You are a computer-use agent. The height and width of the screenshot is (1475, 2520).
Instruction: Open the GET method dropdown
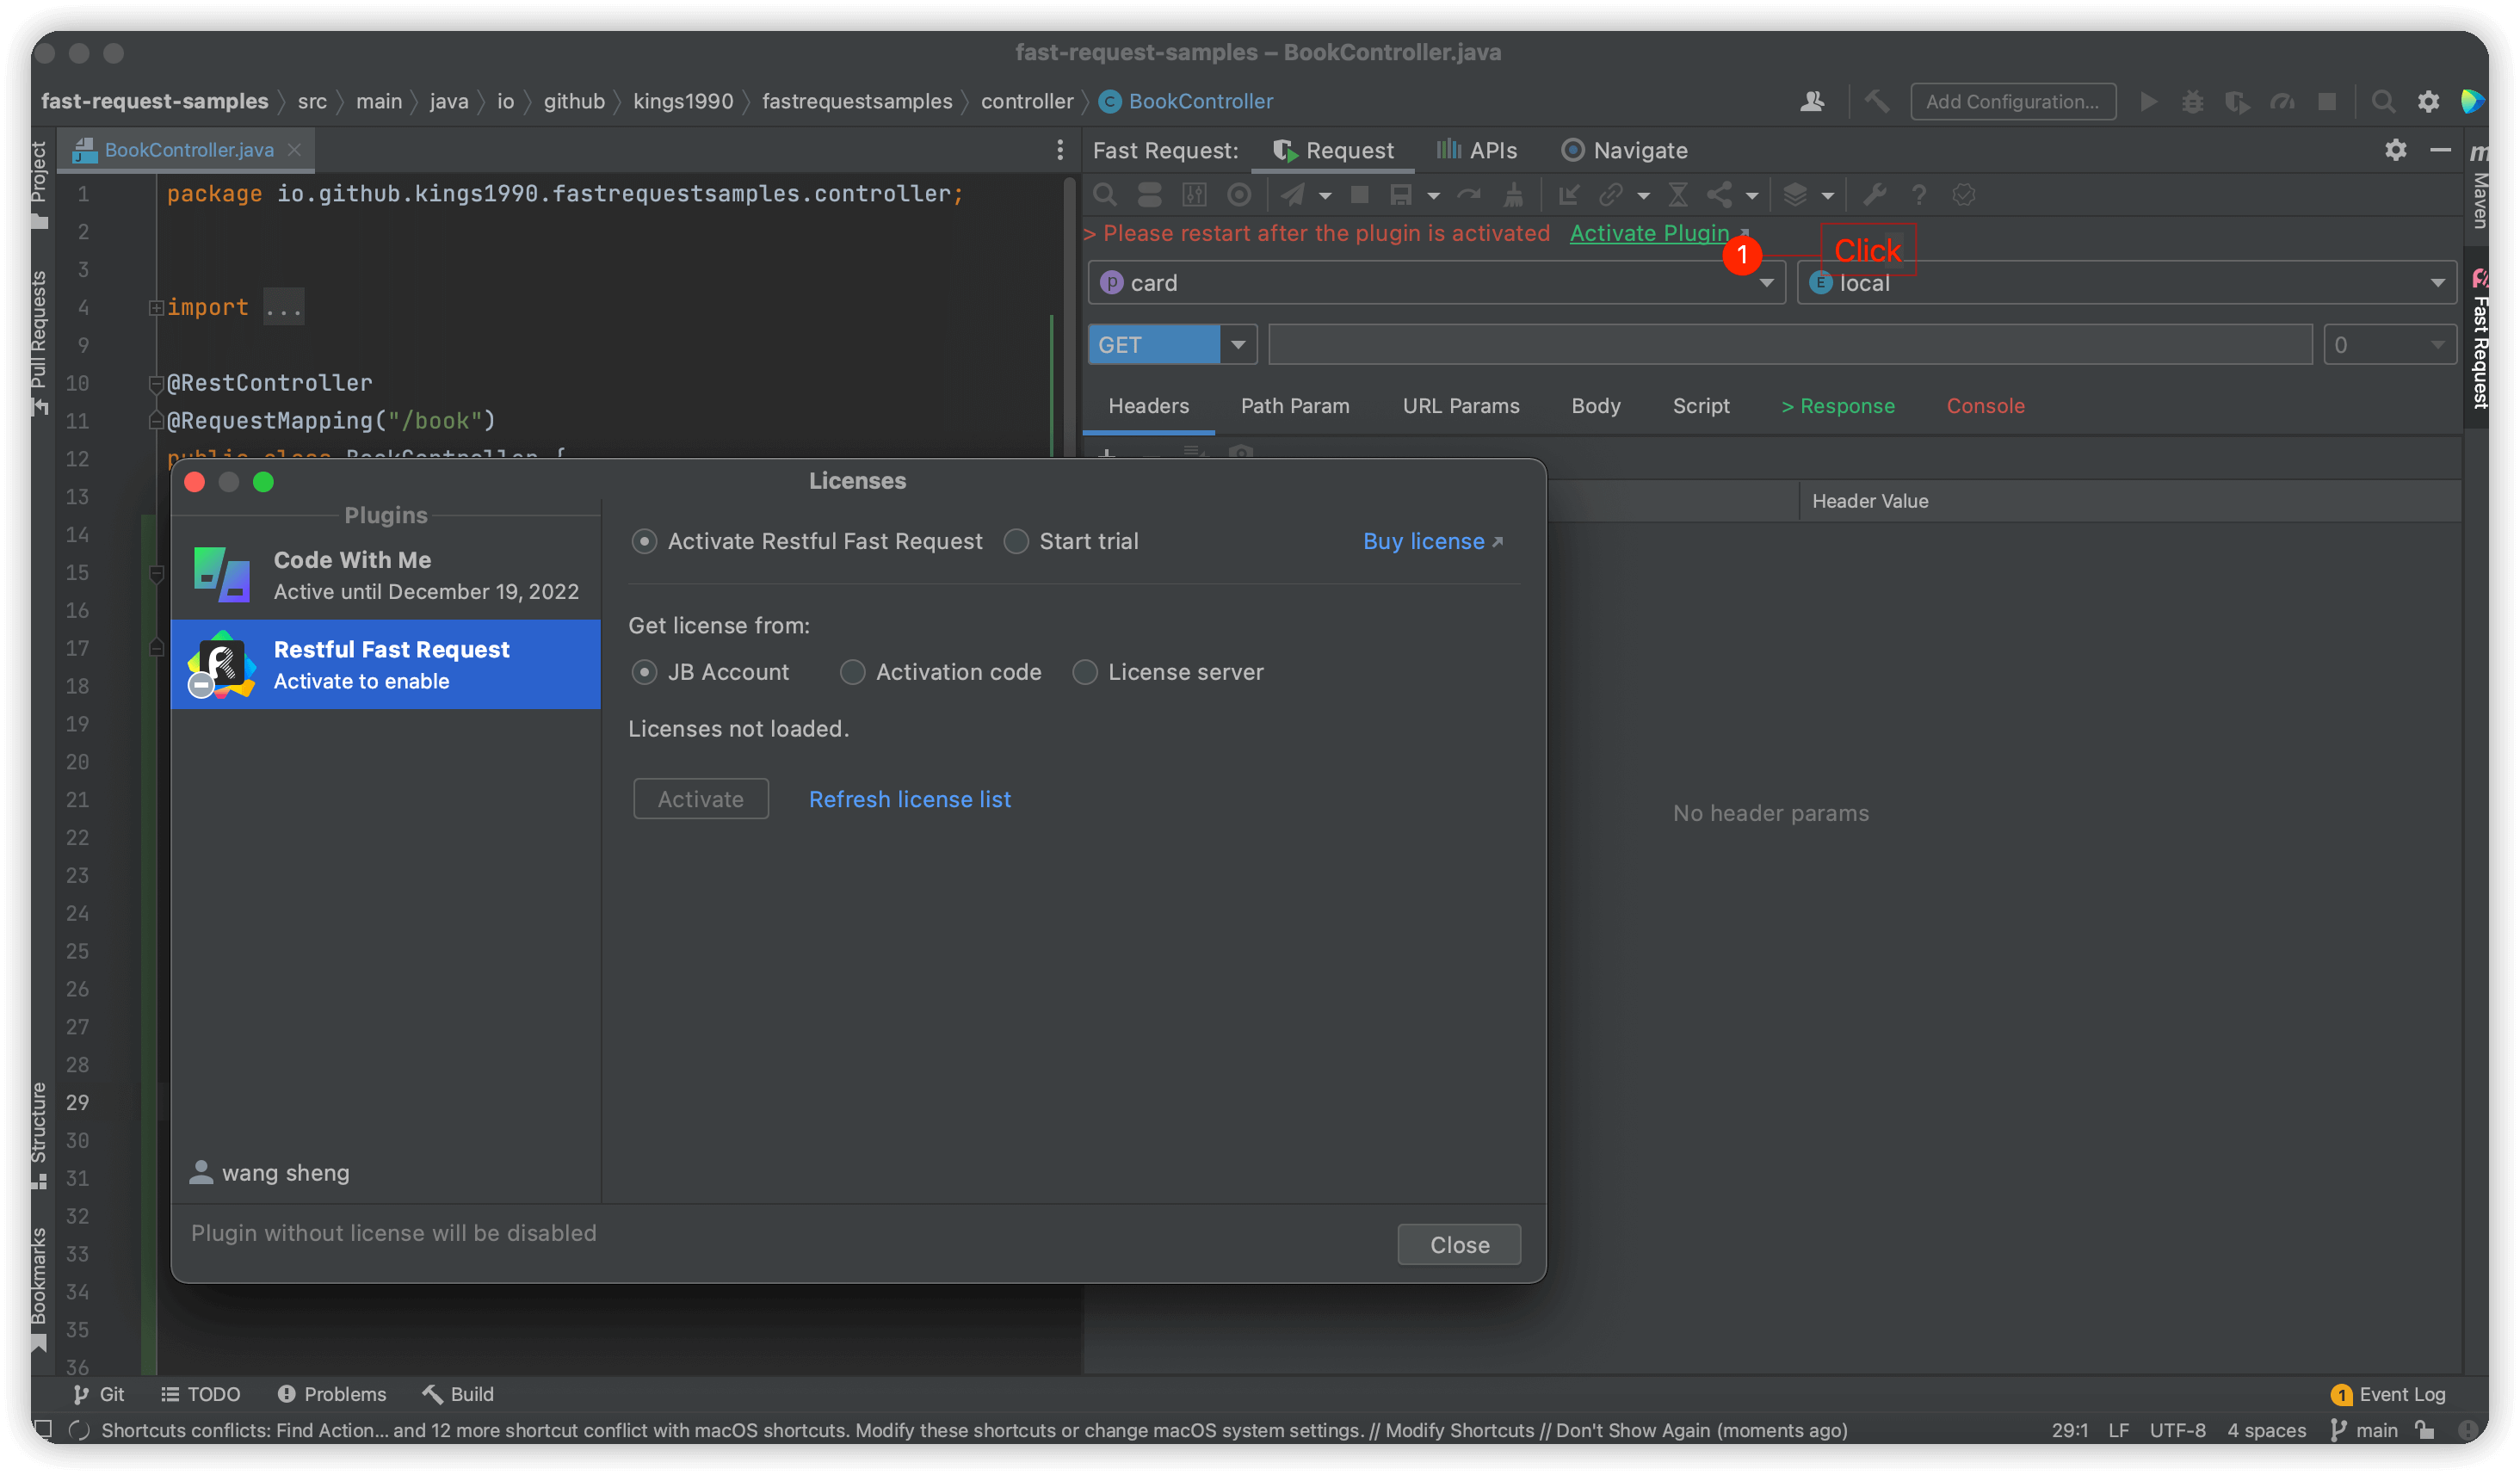tap(1238, 345)
